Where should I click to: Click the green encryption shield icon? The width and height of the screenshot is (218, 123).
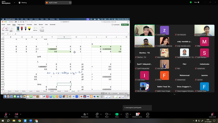tap(191, 2)
